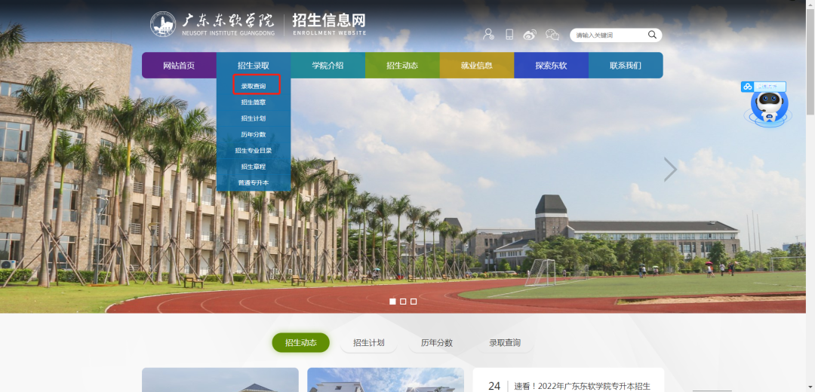Switch to the 招生计划 pill tab
Viewport: 815px width, 392px height.
(x=368, y=343)
